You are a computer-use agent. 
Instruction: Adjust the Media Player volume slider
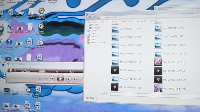[x=81, y=79]
